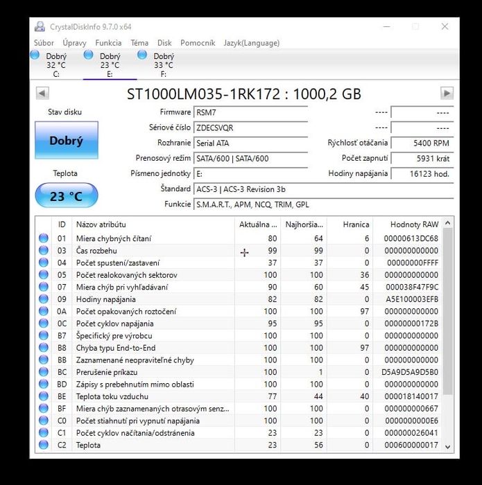Click status orb for attribute C0 row

point(44,421)
